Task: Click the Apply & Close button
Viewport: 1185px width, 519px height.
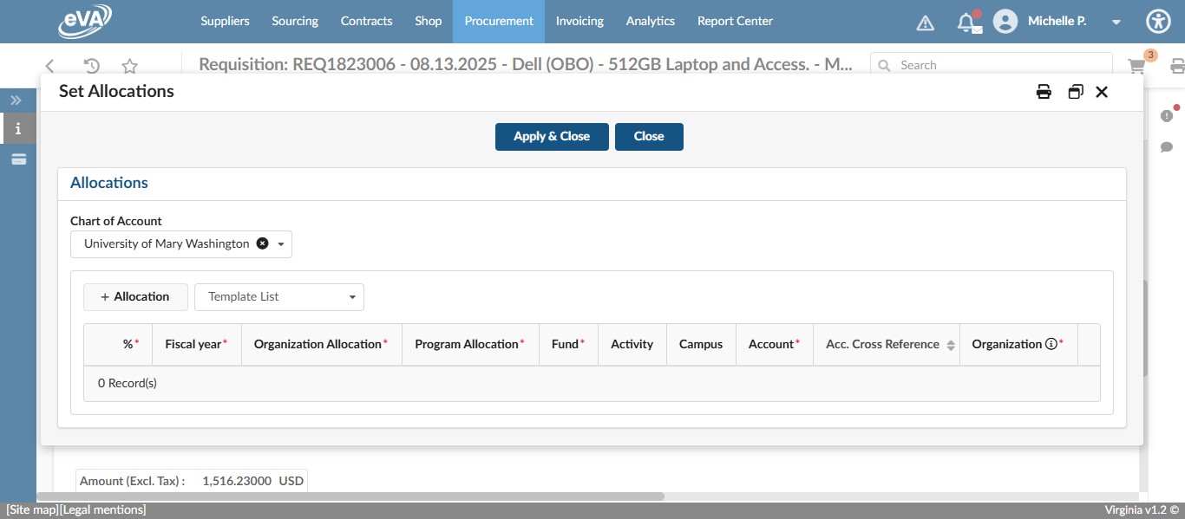Action: 552,136
